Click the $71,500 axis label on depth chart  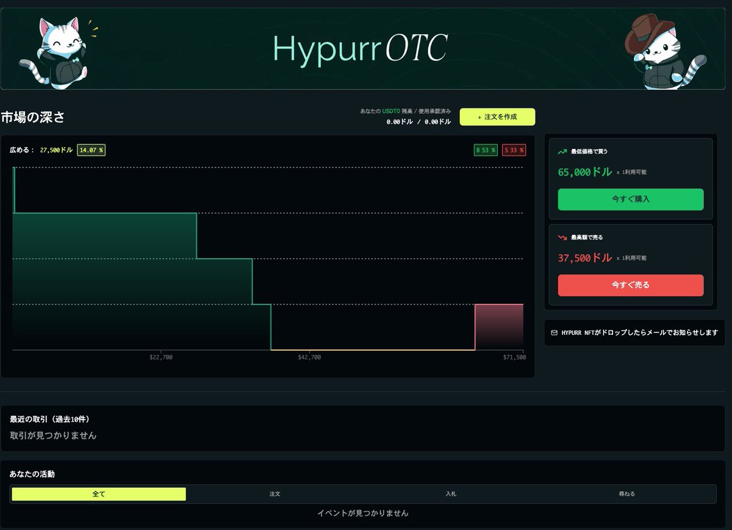click(514, 357)
